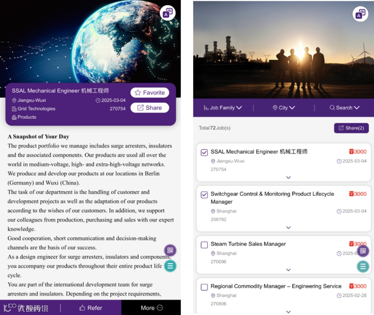Open the Search dropdown
Image resolution: width=374 pixels, height=315 pixels.
pos(345,108)
